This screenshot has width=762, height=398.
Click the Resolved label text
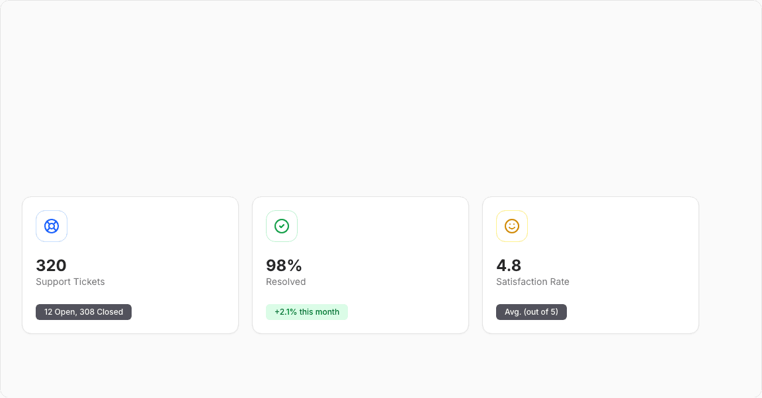point(286,282)
